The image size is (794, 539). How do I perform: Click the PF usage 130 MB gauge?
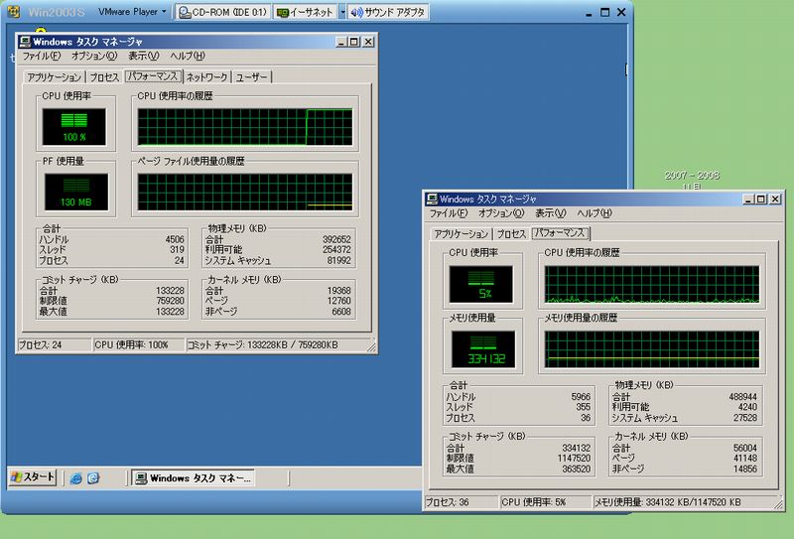76,192
